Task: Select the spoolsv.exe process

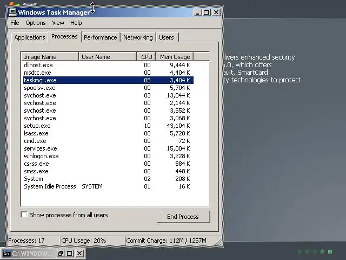Action: tap(108, 88)
